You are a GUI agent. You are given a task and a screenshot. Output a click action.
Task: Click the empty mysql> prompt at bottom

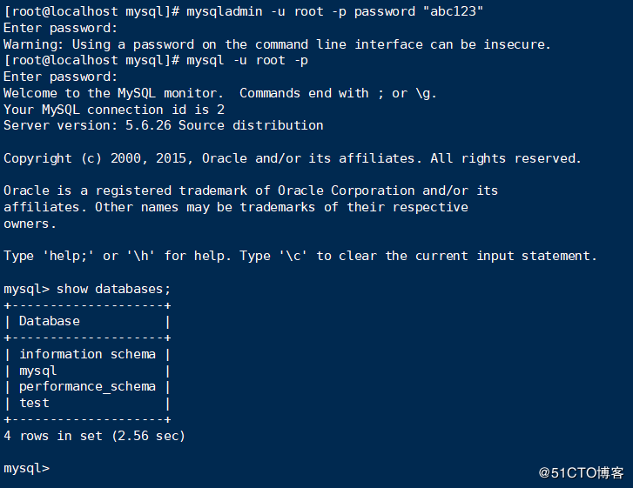coord(27,468)
